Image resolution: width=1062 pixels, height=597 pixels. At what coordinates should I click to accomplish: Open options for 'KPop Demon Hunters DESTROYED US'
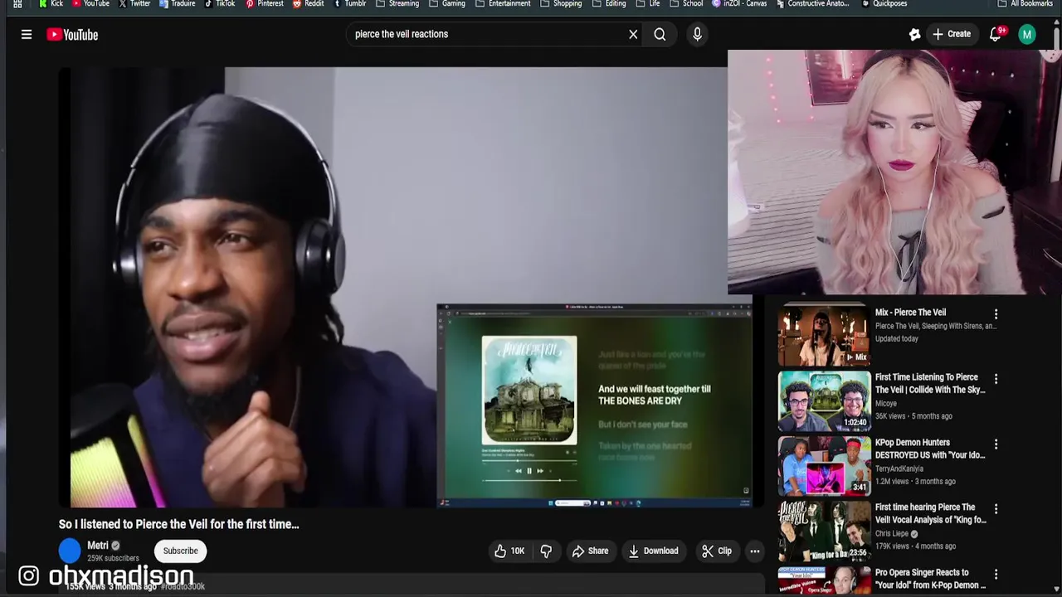click(996, 444)
